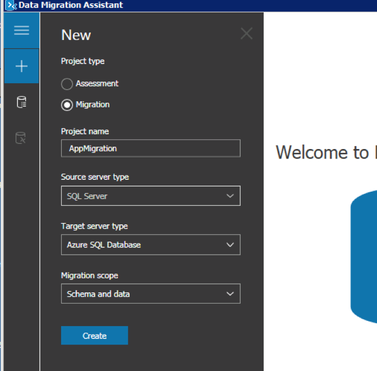Image resolution: width=377 pixels, height=371 pixels.
Task: Open the Target server type dropdown
Action: [x=151, y=245]
